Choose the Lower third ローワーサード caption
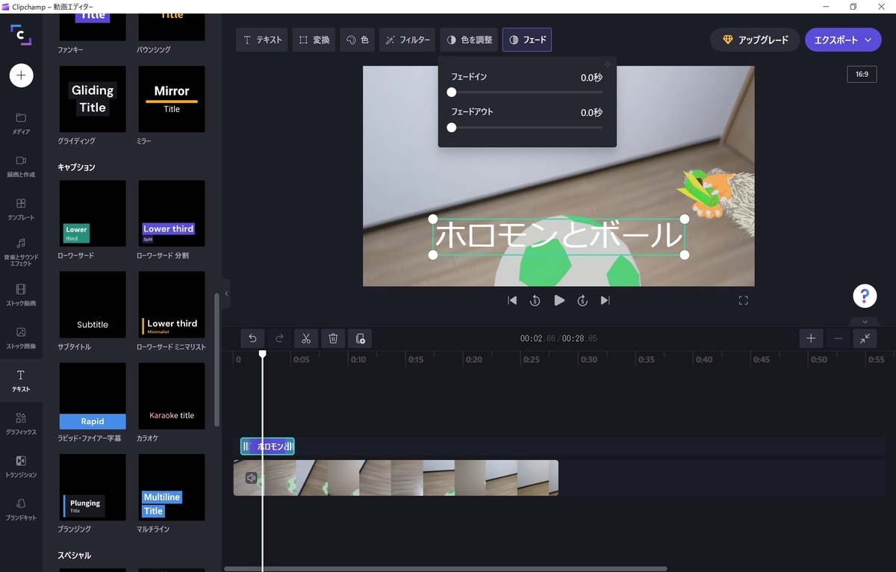The width and height of the screenshot is (896, 572). [93, 214]
